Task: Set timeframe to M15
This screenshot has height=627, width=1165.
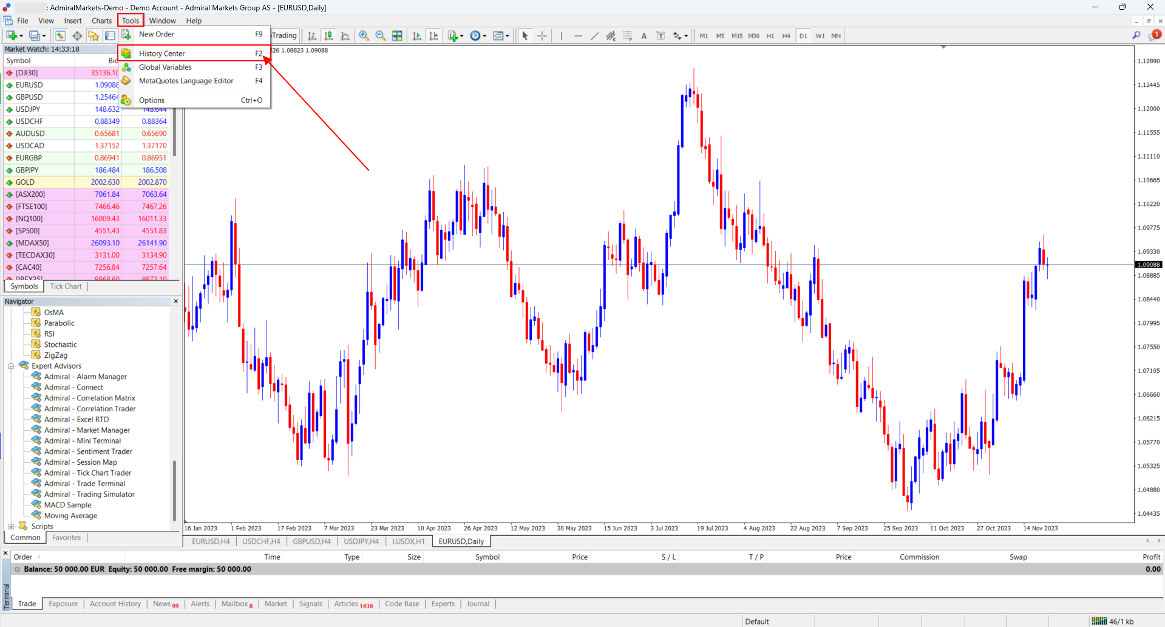Action: pyautogui.click(x=737, y=36)
